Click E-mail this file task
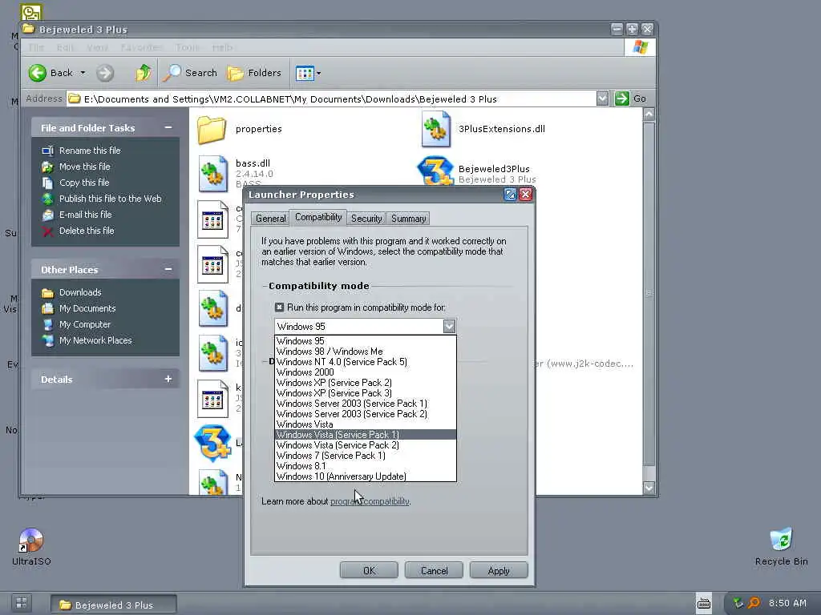This screenshot has width=821, height=615. pos(85,215)
